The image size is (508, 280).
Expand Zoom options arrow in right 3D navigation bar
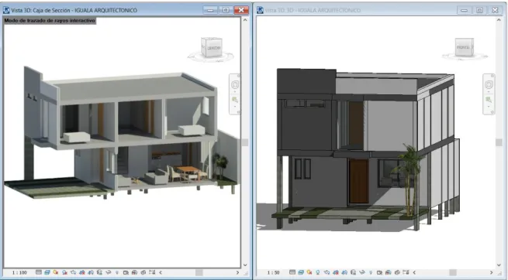(489, 106)
